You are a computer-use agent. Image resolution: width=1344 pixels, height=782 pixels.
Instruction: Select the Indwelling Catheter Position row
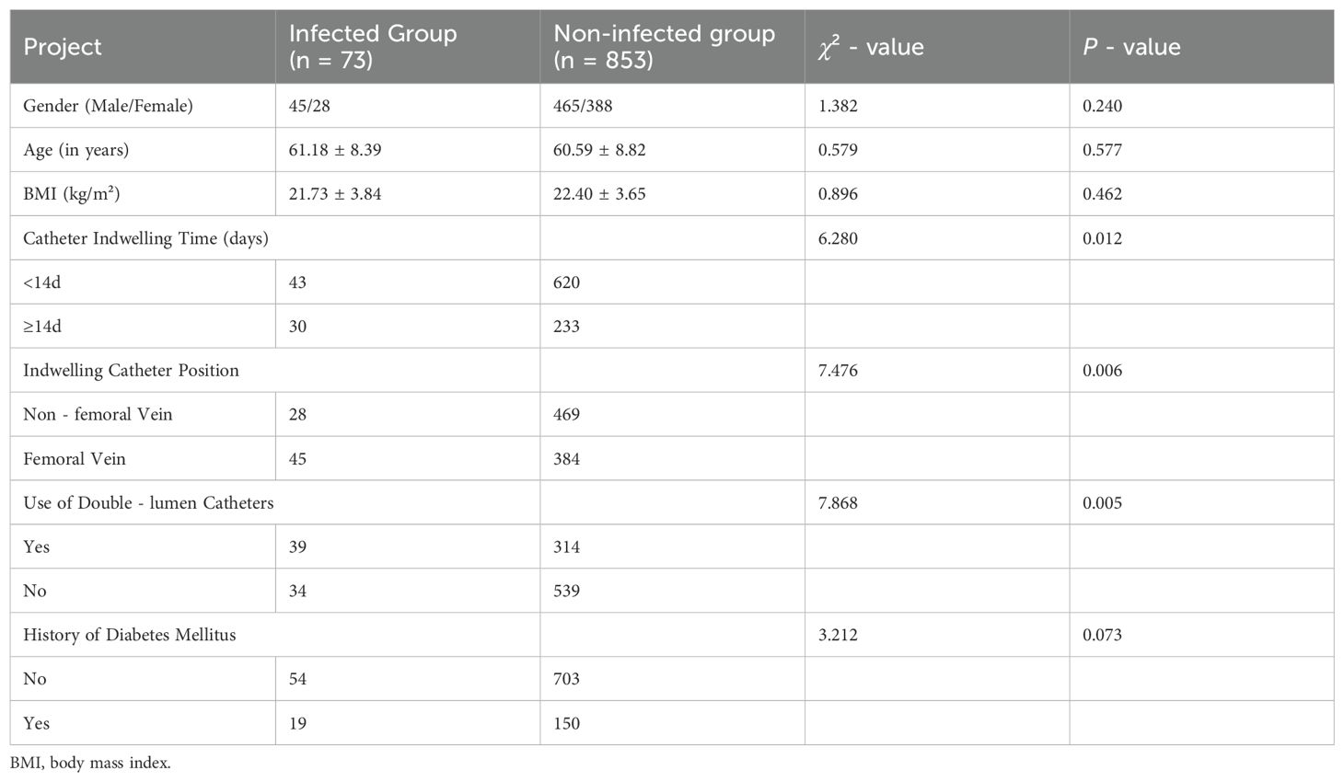pos(672,371)
